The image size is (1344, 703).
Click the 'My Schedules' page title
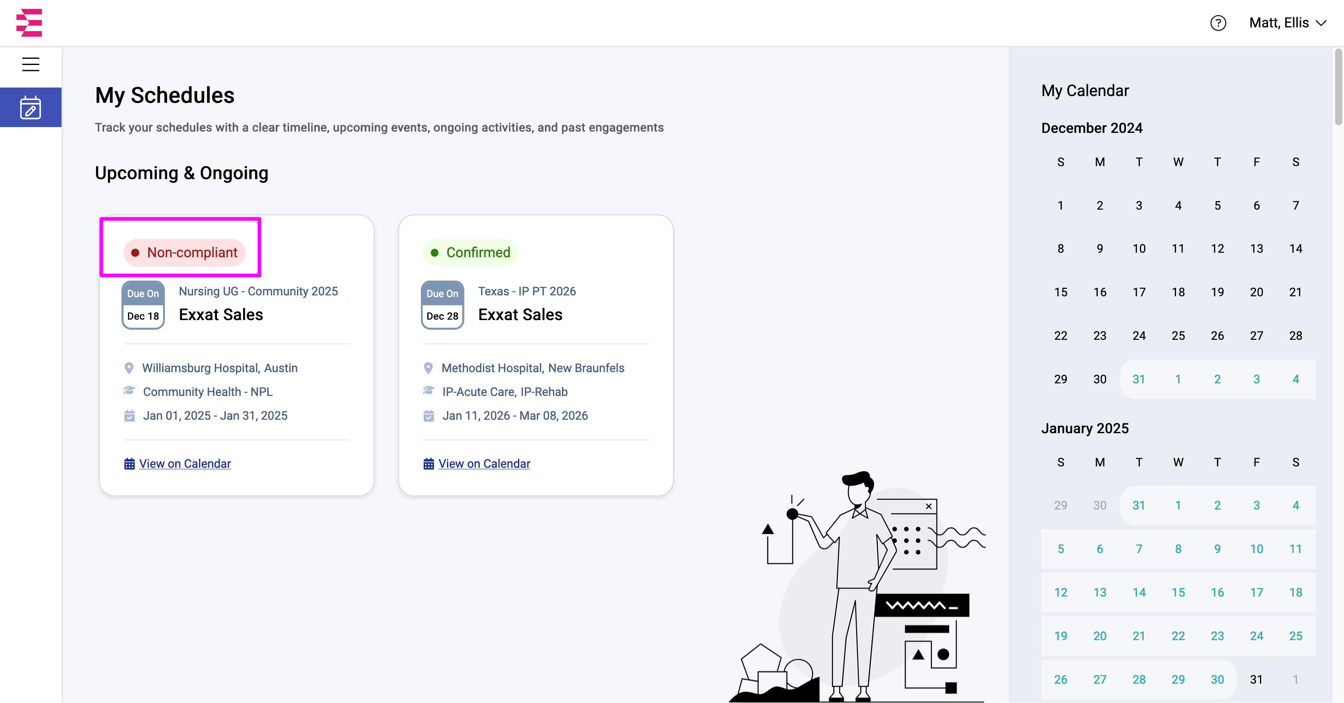(165, 96)
